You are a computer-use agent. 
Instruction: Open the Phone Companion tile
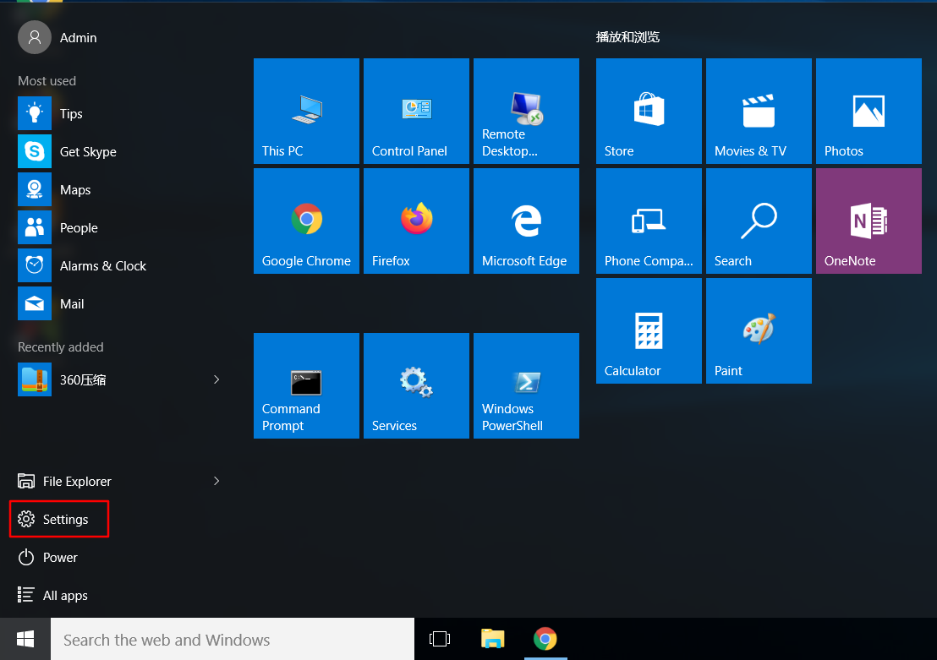pyautogui.click(x=649, y=221)
